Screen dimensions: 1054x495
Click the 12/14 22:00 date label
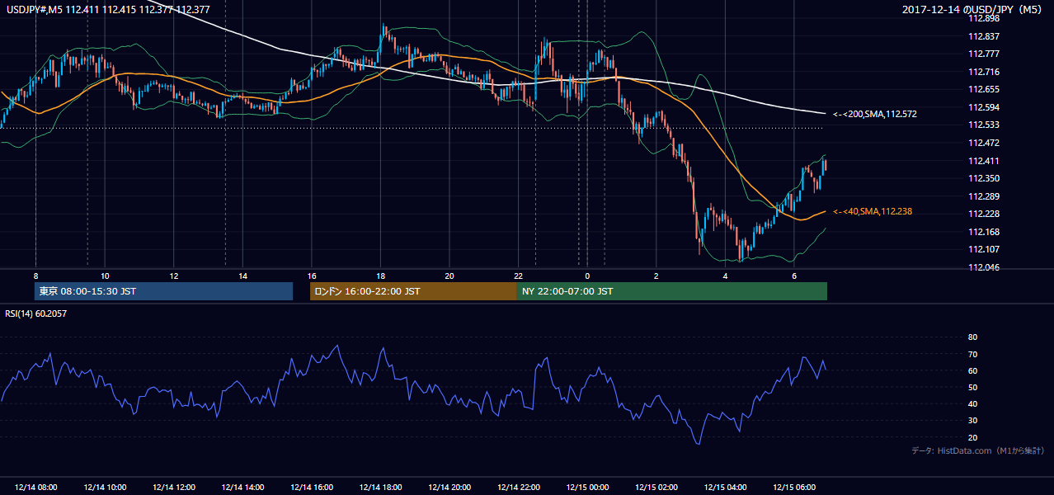[518, 488]
